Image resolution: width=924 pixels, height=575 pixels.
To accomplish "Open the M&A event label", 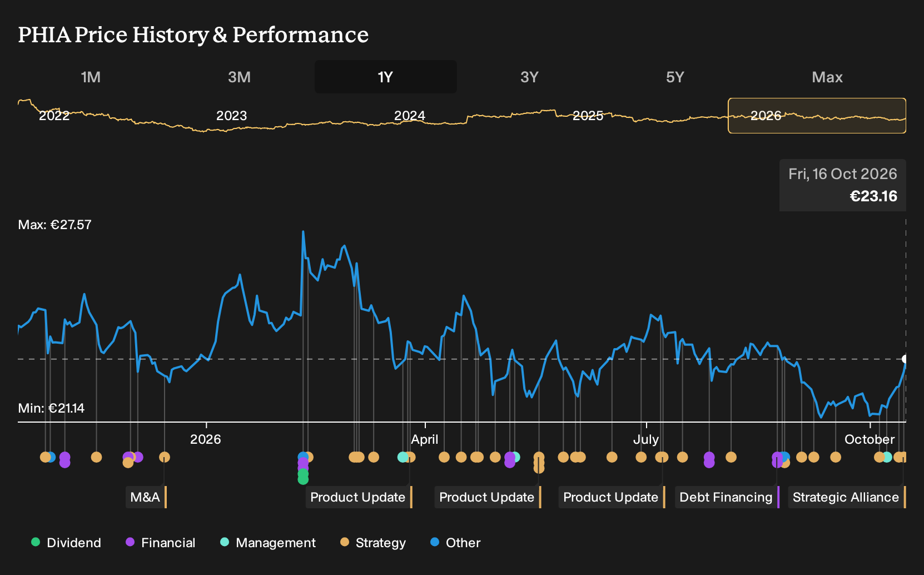I will pyautogui.click(x=146, y=497).
